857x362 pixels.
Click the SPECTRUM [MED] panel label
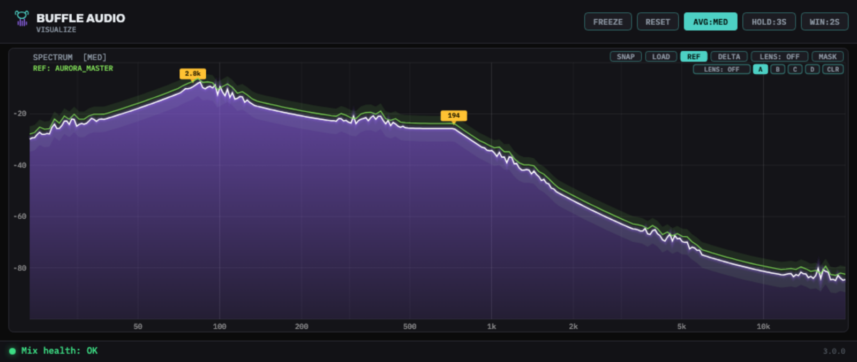point(70,57)
